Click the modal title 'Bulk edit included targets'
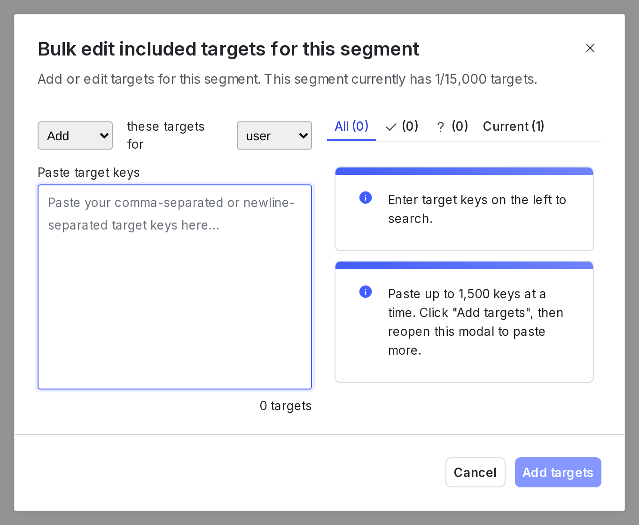 [x=228, y=49]
